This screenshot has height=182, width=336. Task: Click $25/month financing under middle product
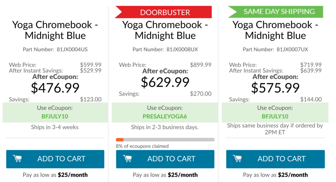click(183, 175)
